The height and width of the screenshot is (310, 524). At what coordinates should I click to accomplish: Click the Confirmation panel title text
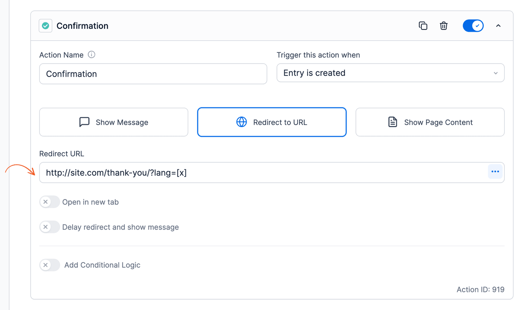tap(82, 26)
